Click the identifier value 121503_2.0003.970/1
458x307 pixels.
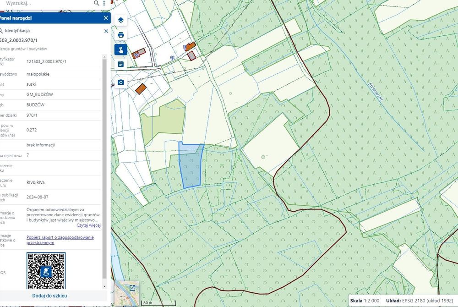point(46,62)
